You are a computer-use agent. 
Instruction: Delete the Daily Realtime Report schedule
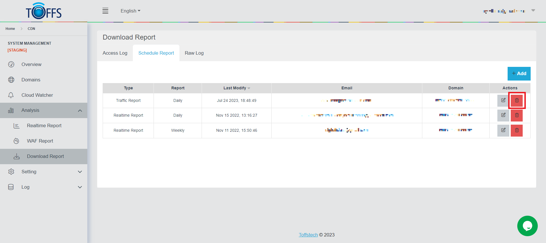pos(517,115)
